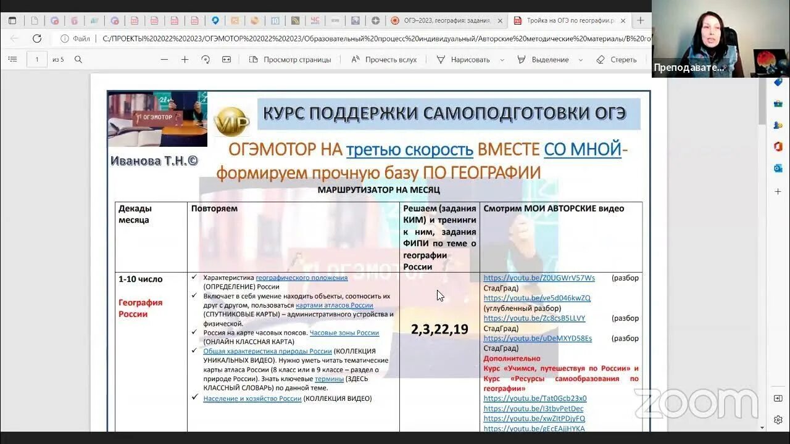
Task: Open the третью скорость link
Action: point(409,150)
